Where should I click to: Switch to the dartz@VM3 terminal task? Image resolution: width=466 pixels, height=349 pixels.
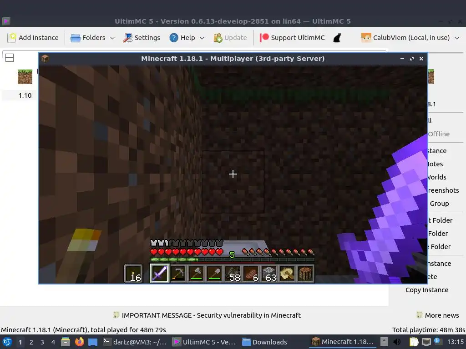134,342
